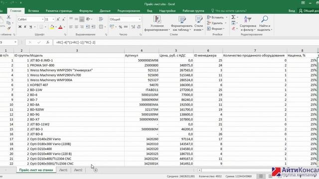The image size is (319, 179).
Task: Click the Что вы хотите сделать search box
Action: (x=229, y=11)
